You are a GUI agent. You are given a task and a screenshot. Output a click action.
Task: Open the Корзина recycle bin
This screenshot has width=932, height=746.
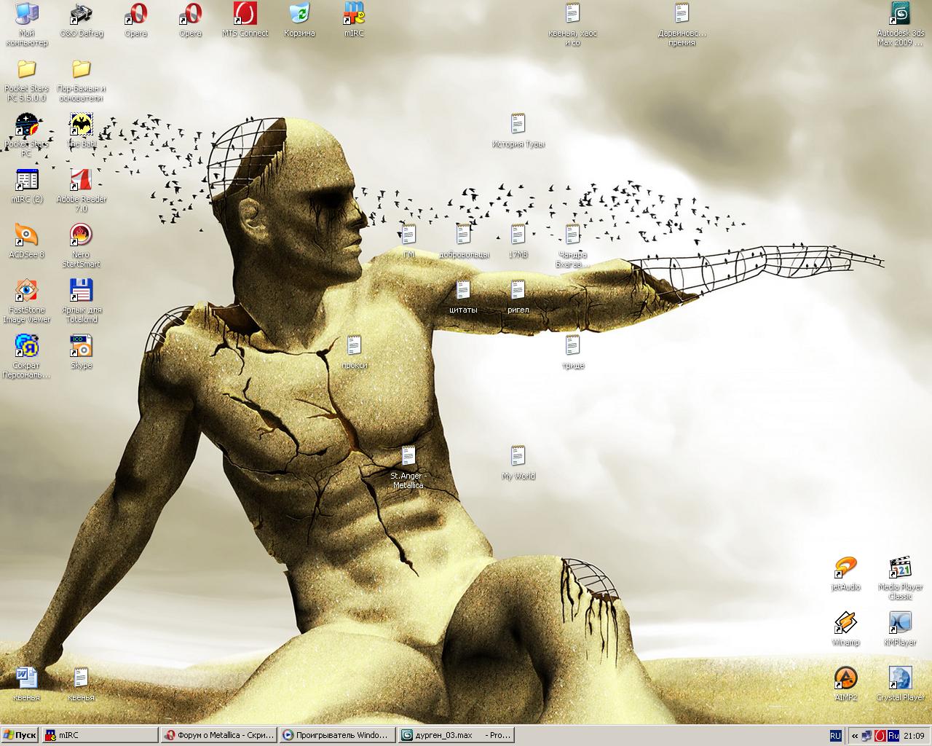pos(299,15)
